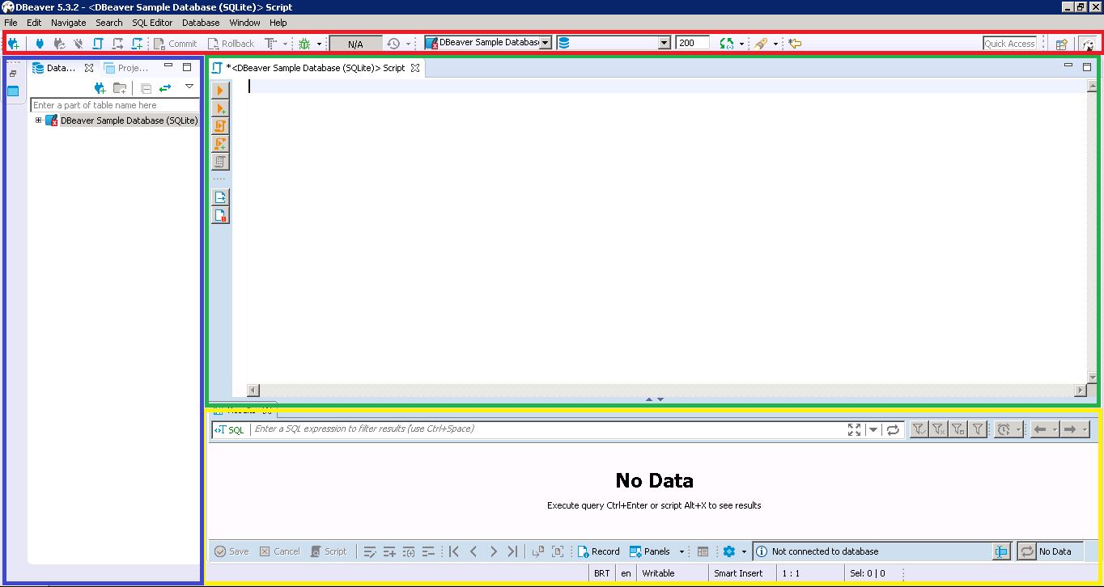Click the previous row arrow in results
1104x587 pixels.
[473, 551]
